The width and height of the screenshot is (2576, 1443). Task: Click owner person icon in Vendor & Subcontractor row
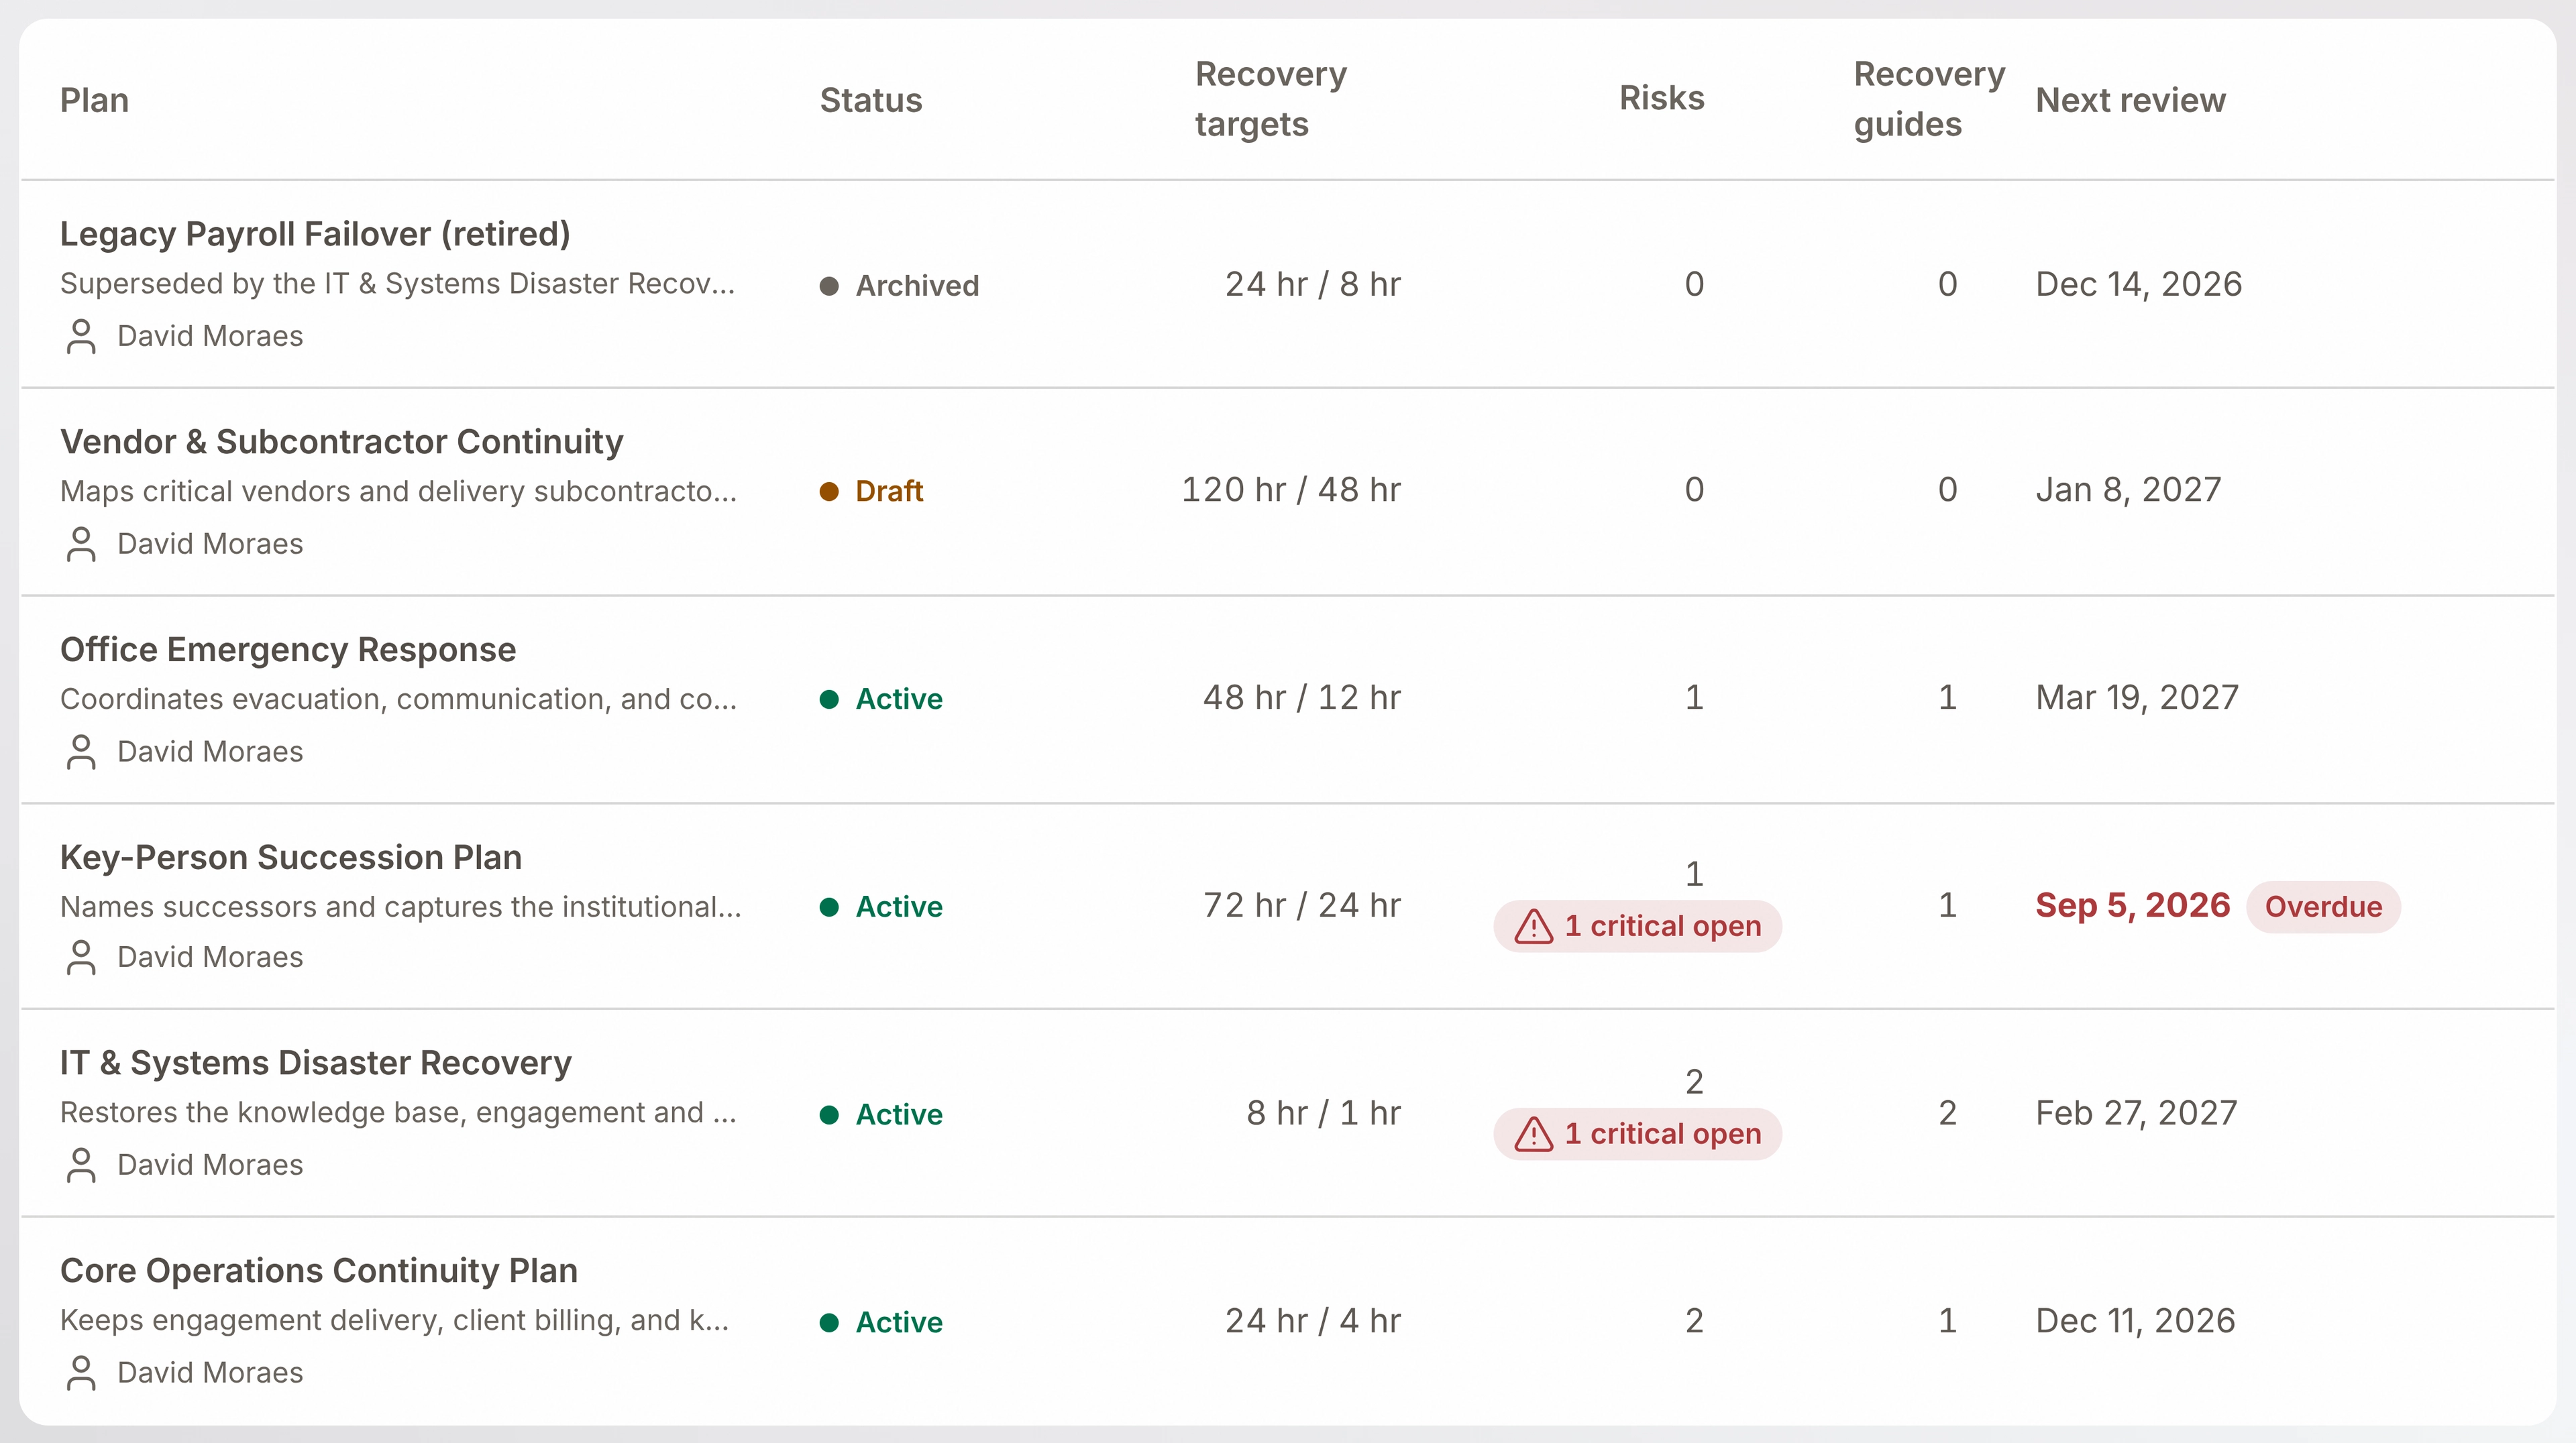click(x=81, y=544)
